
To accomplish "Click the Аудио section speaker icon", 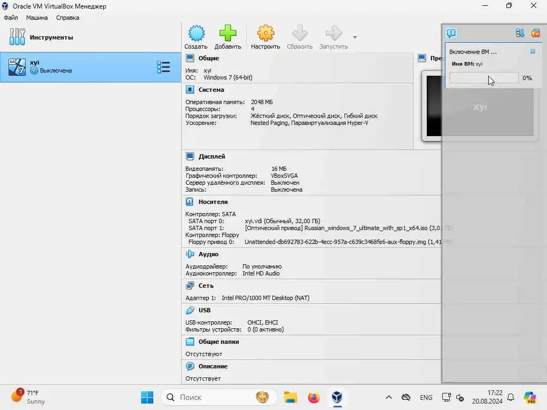I will click(190, 254).
